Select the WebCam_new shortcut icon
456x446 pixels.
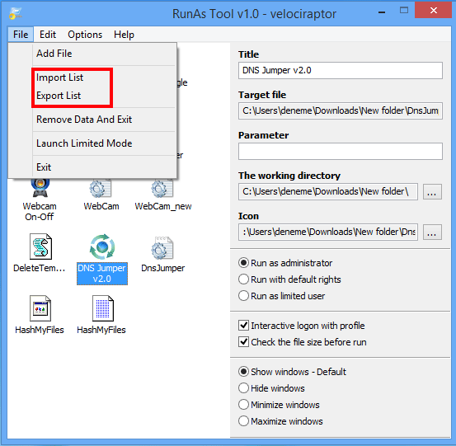click(162, 188)
